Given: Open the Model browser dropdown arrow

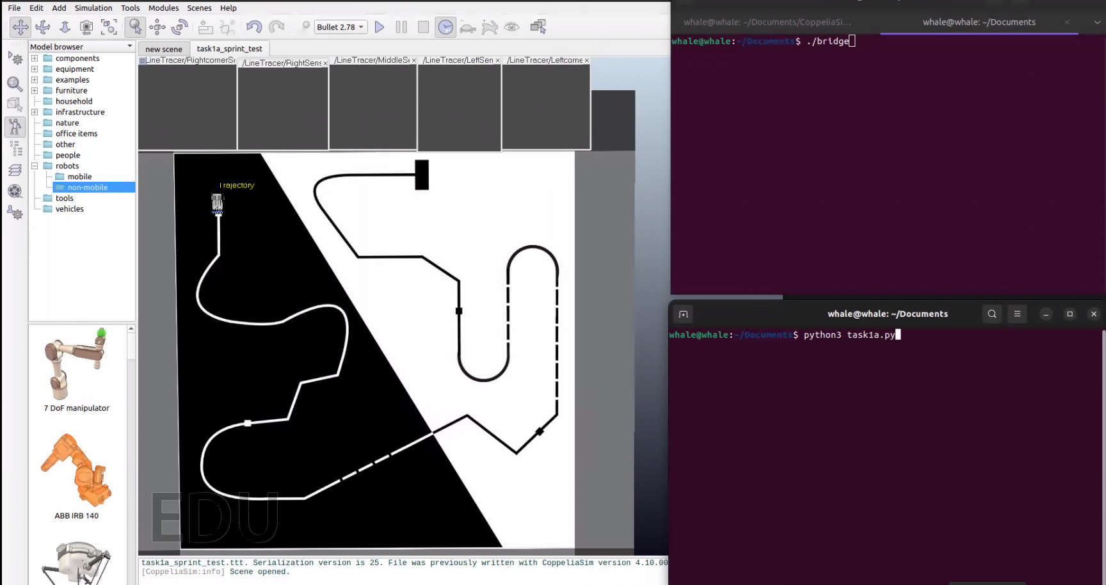Looking at the screenshot, I should 130,46.
